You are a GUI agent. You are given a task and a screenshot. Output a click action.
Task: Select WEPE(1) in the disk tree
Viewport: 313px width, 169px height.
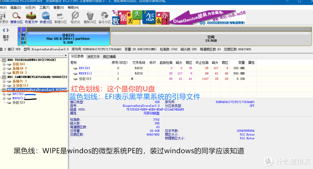click(x=19, y=98)
